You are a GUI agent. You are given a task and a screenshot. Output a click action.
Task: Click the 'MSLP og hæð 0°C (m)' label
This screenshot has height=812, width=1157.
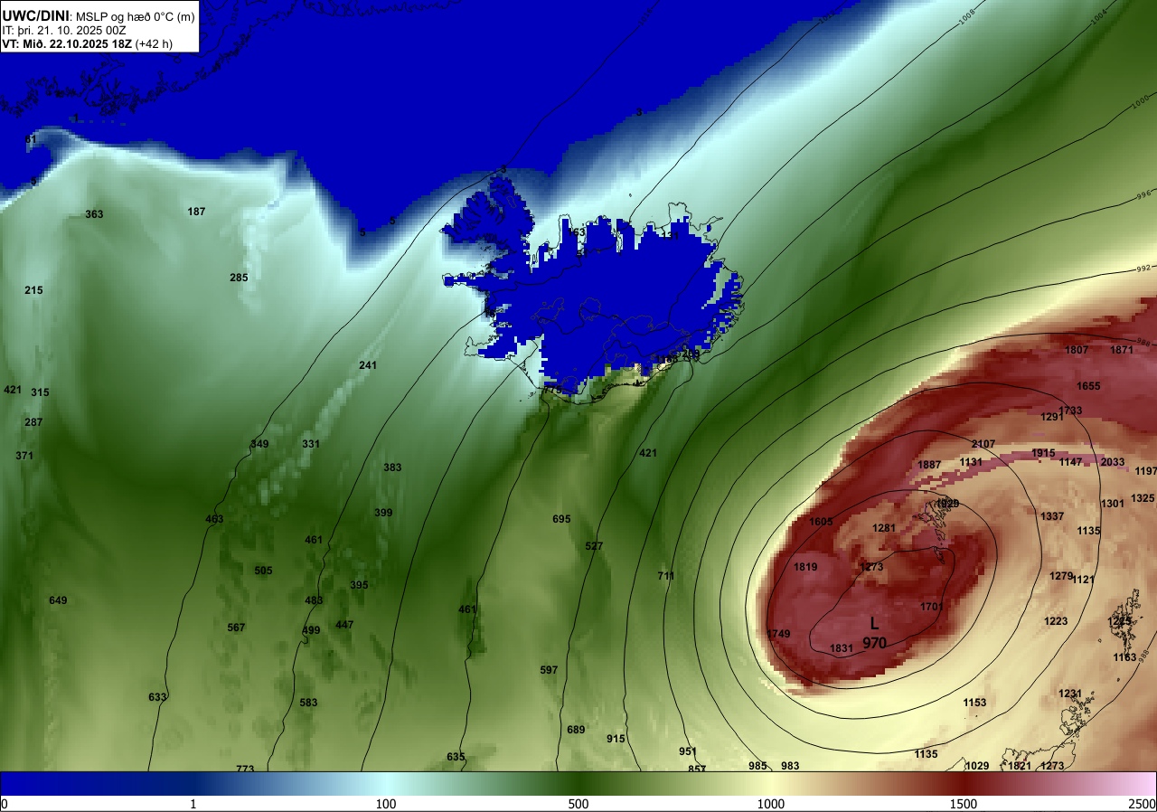135,16
